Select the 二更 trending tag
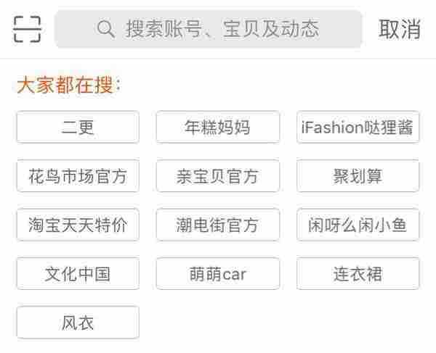Viewport: 436px width, 353px height. pos(78,128)
